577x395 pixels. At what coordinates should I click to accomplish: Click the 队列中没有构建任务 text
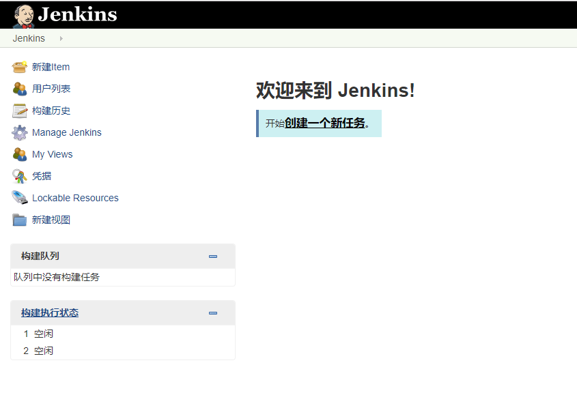coord(57,277)
